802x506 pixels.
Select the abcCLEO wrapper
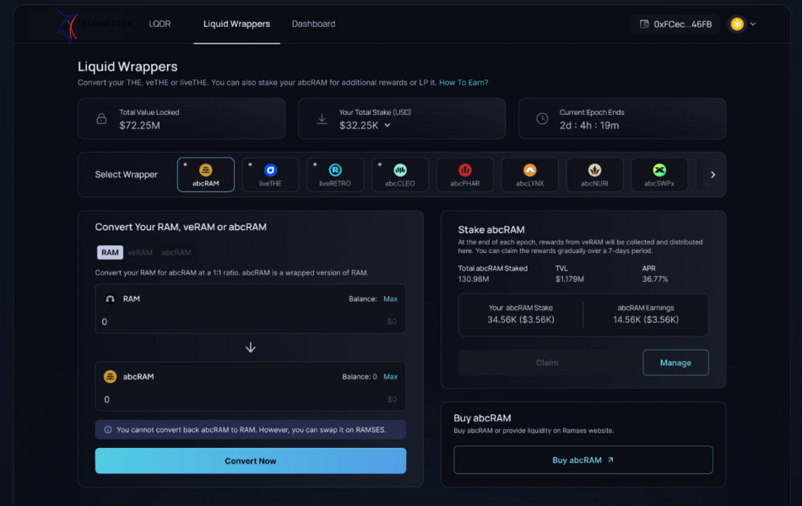[x=399, y=174]
